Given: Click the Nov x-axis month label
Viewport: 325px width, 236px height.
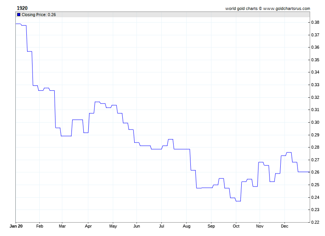Looking at the screenshot, I should pos(260,226).
